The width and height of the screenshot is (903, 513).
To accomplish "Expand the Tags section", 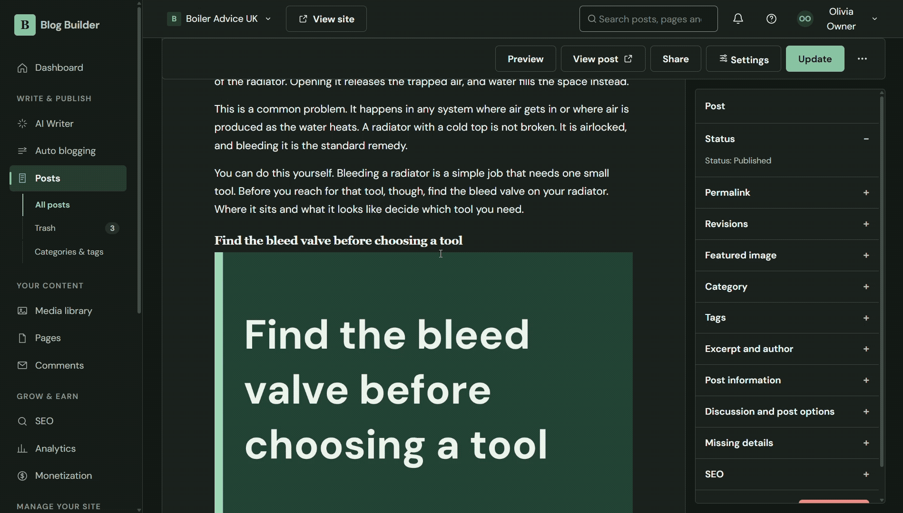I will click(866, 318).
